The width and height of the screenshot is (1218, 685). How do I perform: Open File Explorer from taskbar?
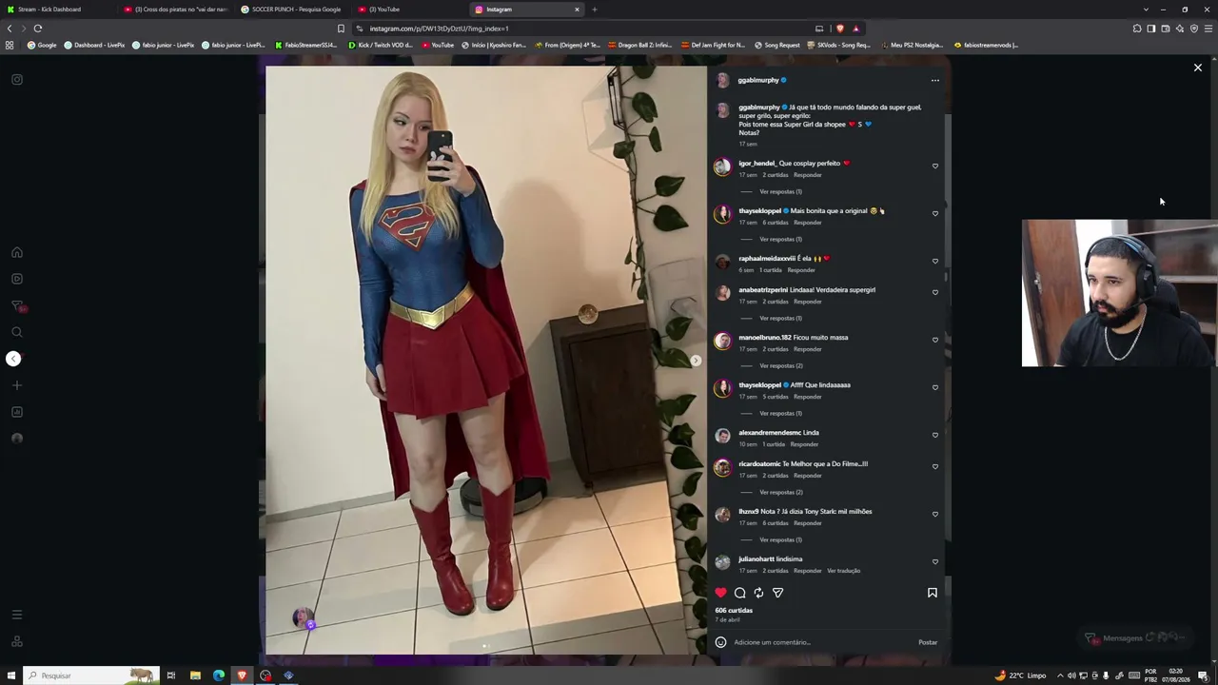[x=195, y=675]
